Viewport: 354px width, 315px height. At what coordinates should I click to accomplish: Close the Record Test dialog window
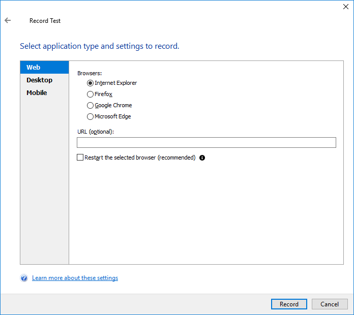(x=346, y=7)
